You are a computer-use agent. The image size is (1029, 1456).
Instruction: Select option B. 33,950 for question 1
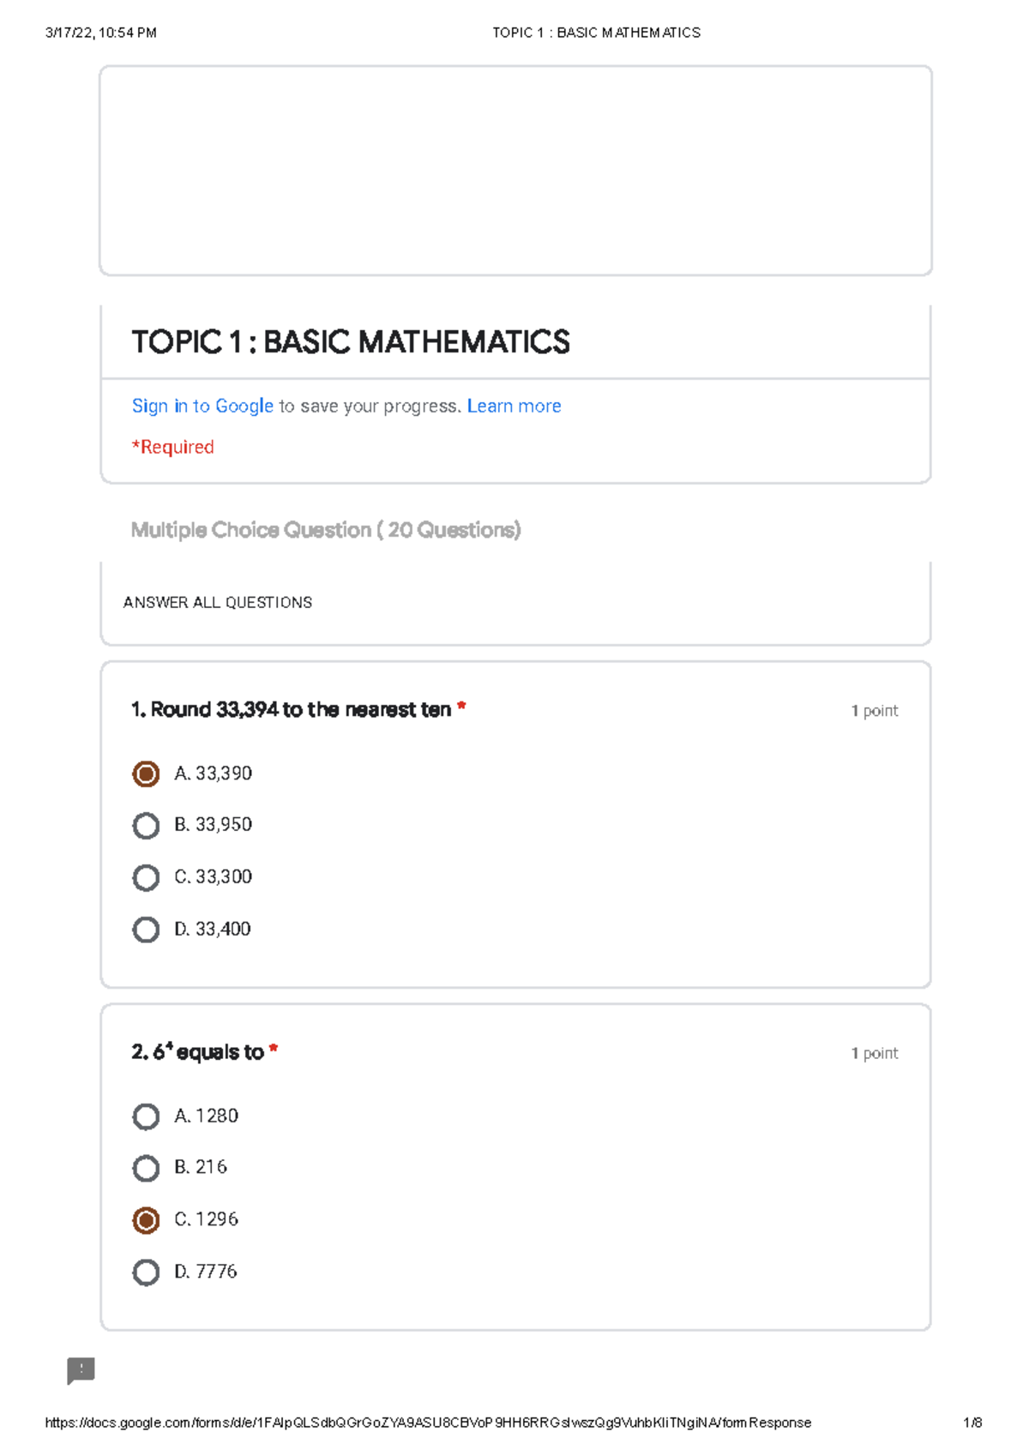pyautogui.click(x=146, y=825)
